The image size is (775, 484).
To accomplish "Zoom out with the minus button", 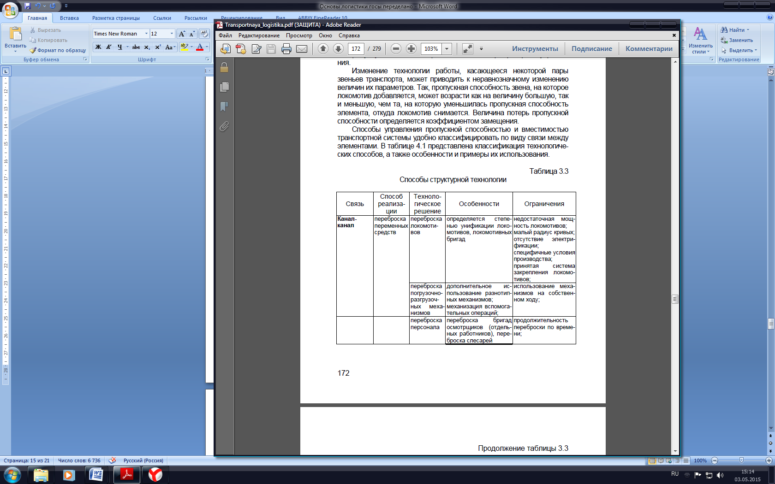I will click(396, 48).
